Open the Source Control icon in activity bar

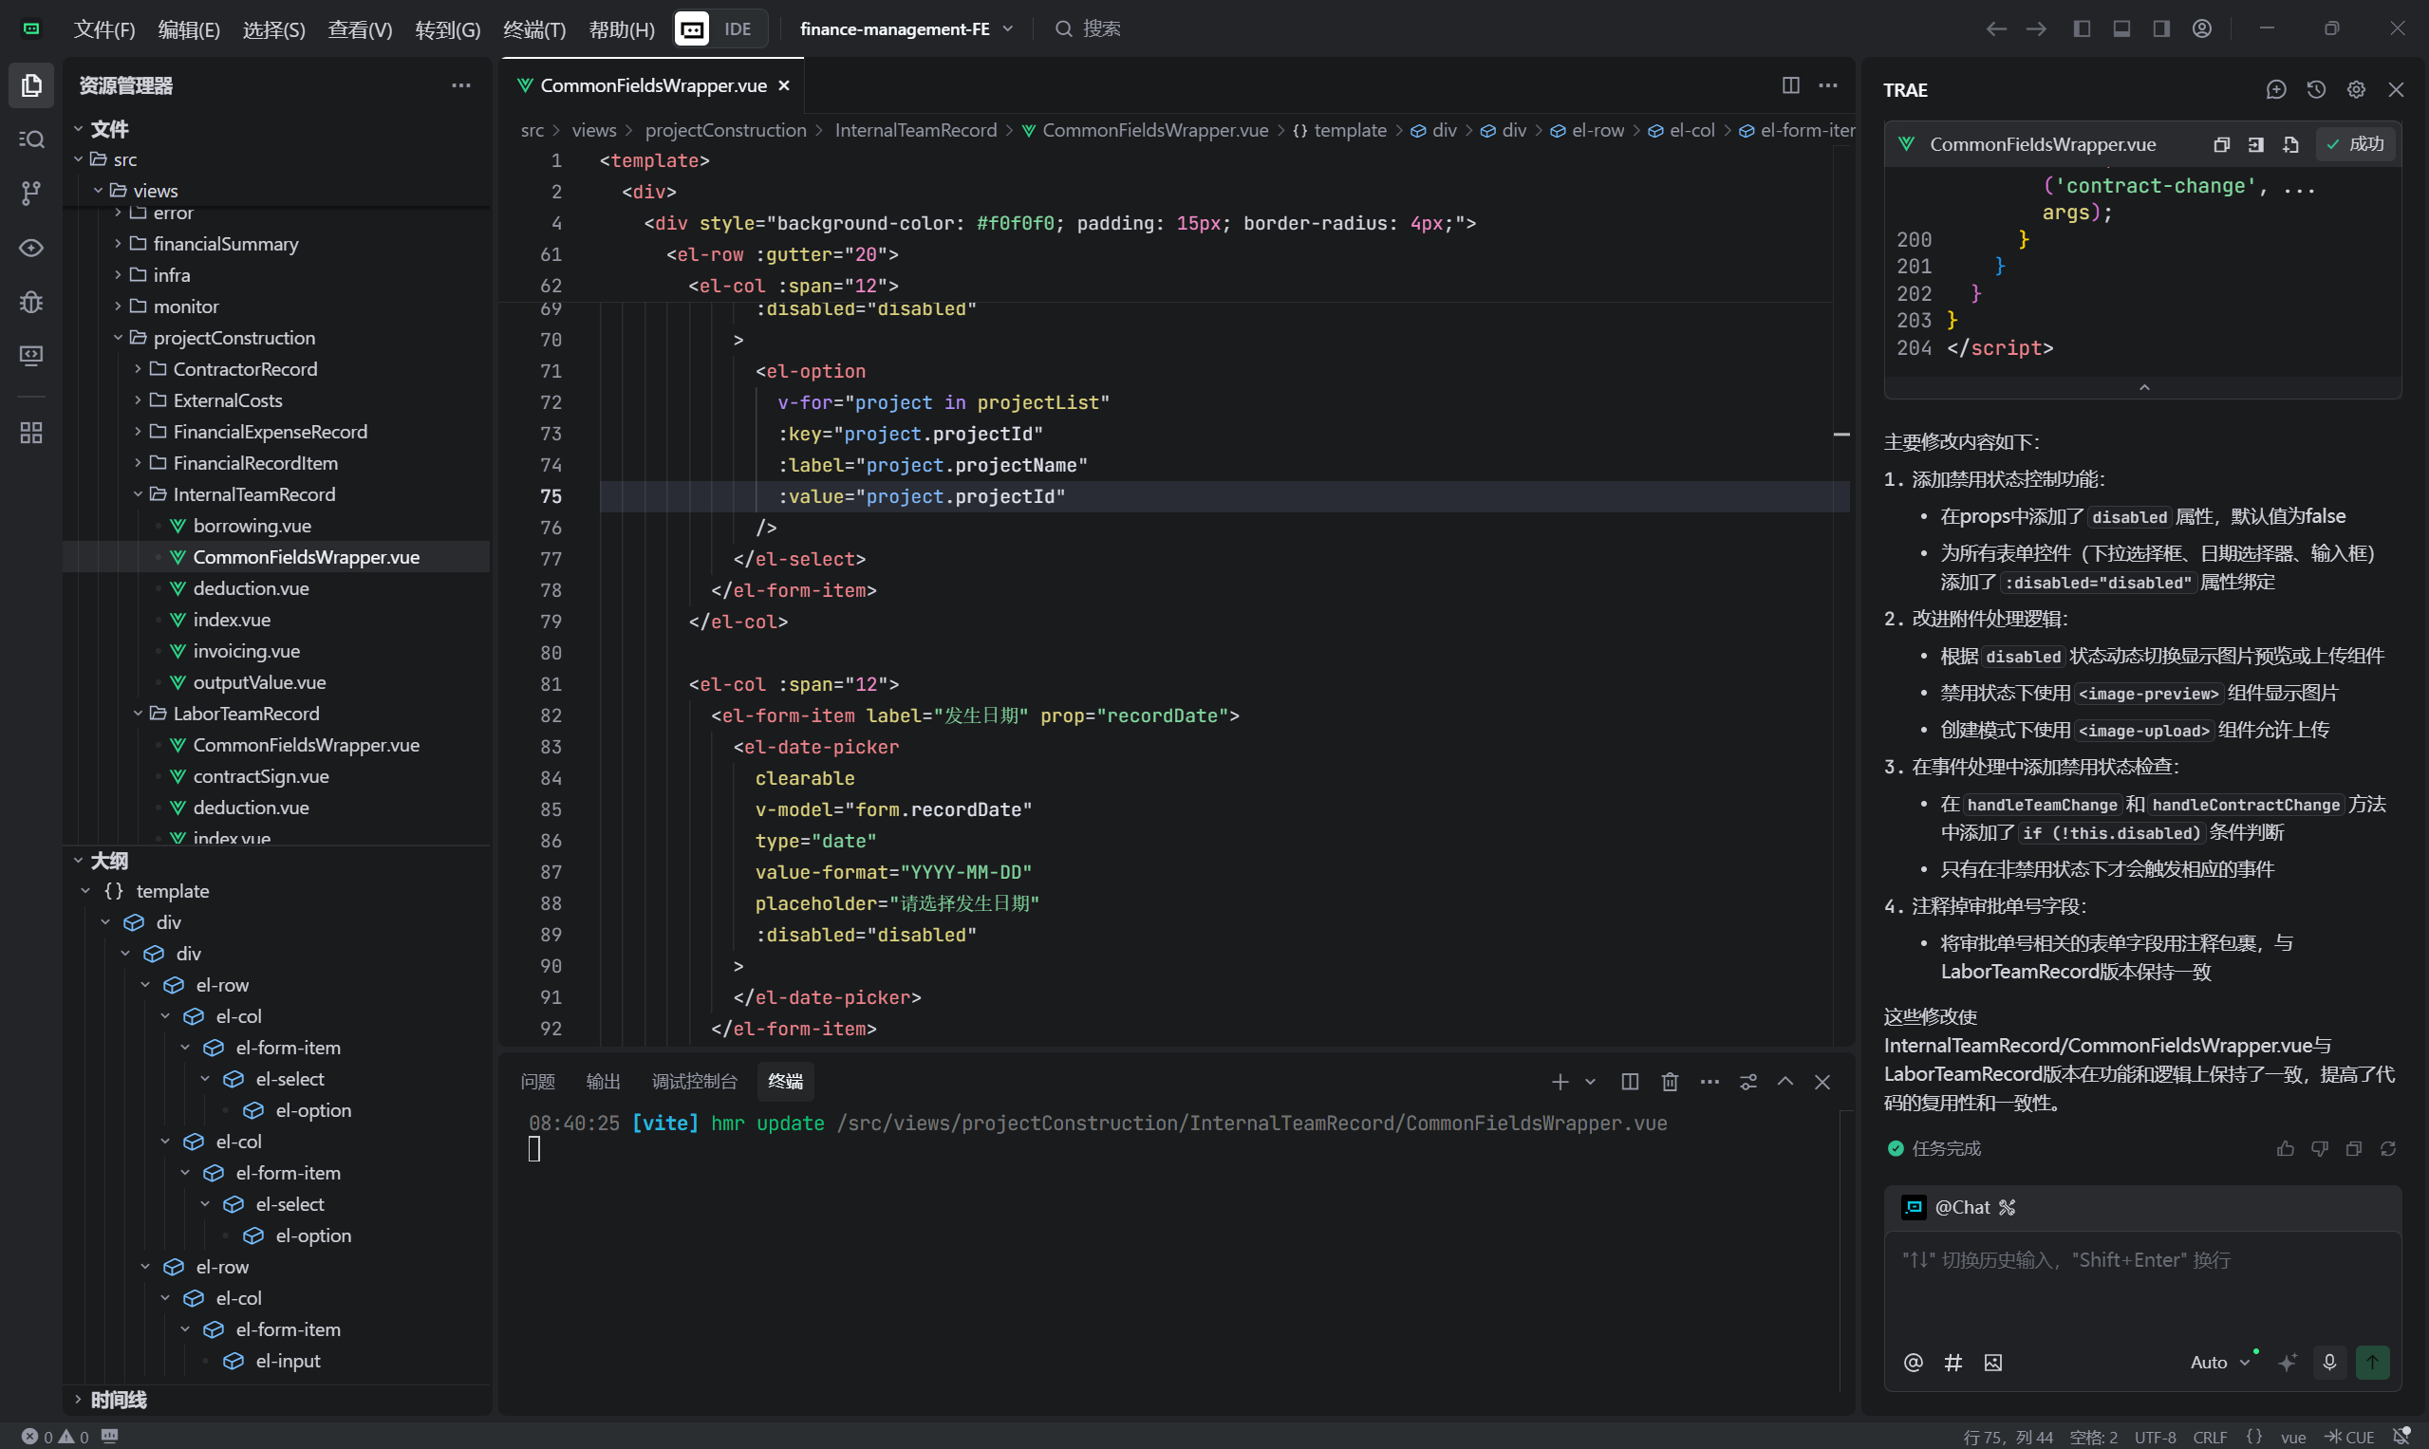click(x=31, y=194)
